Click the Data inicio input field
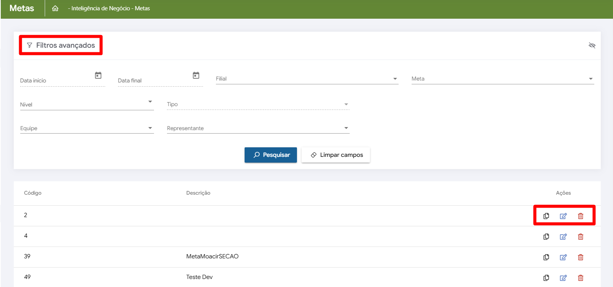This screenshot has width=613, height=287. point(55,81)
